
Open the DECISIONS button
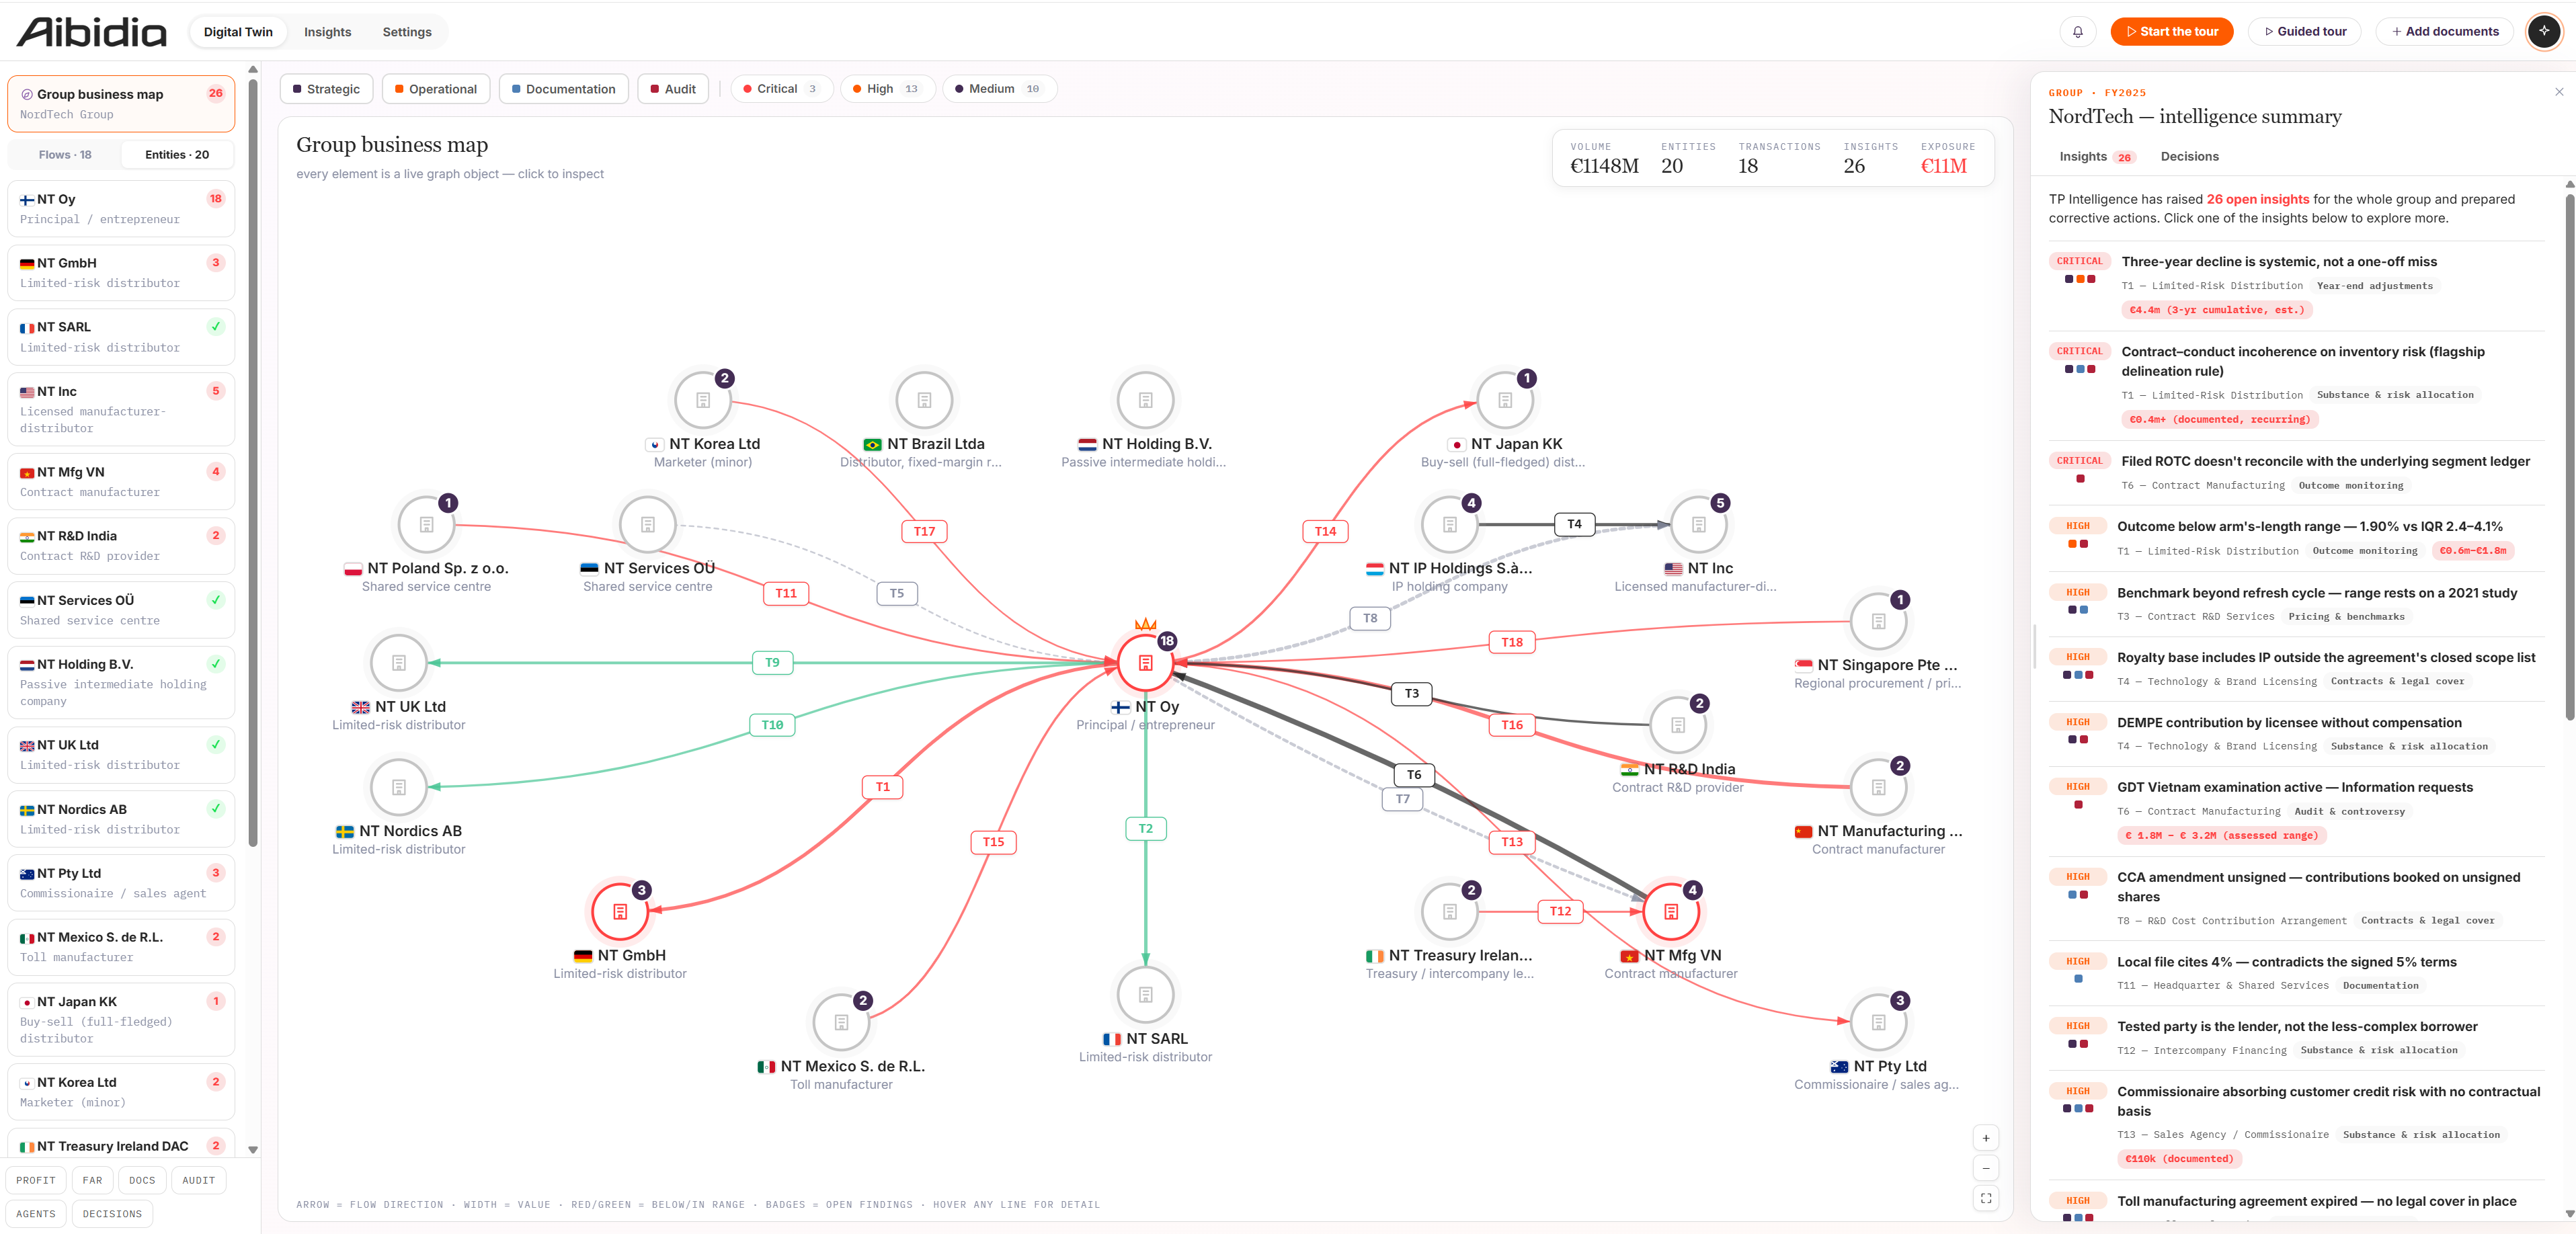(112, 1214)
